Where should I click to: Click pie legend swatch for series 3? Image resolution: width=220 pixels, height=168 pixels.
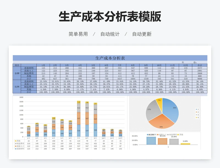[x=196, y=115]
